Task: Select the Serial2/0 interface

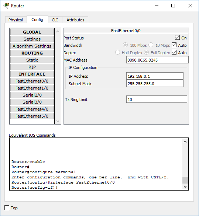Action: 32,95
